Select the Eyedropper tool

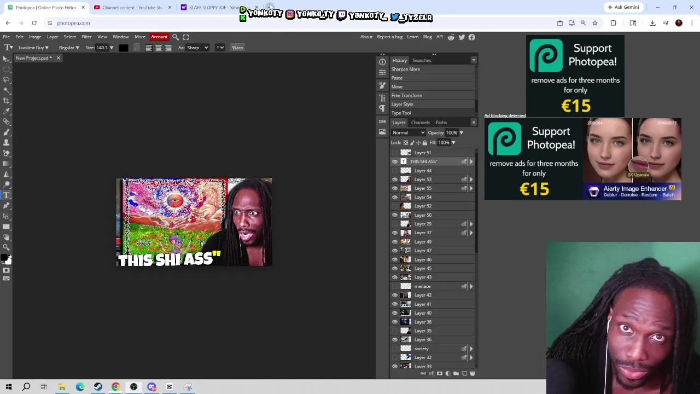[6, 111]
